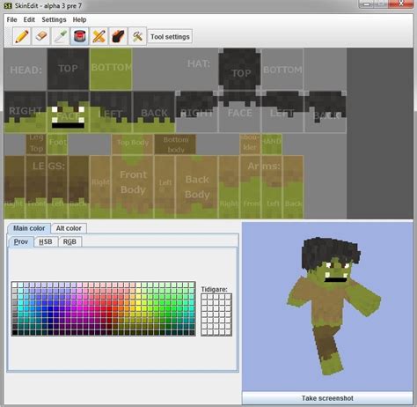This screenshot has width=417, height=407.
Task: Pick the first swatch in Tidigare grid
Action: pos(204,297)
